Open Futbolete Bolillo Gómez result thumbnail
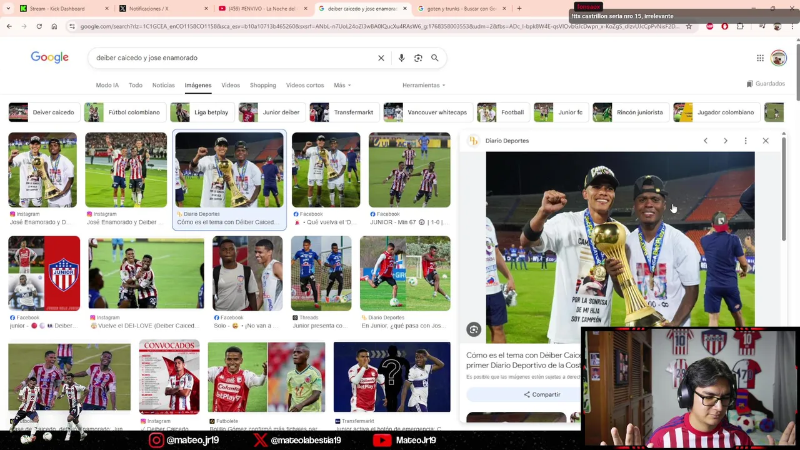 pyautogui.click(x=266, y=377)
